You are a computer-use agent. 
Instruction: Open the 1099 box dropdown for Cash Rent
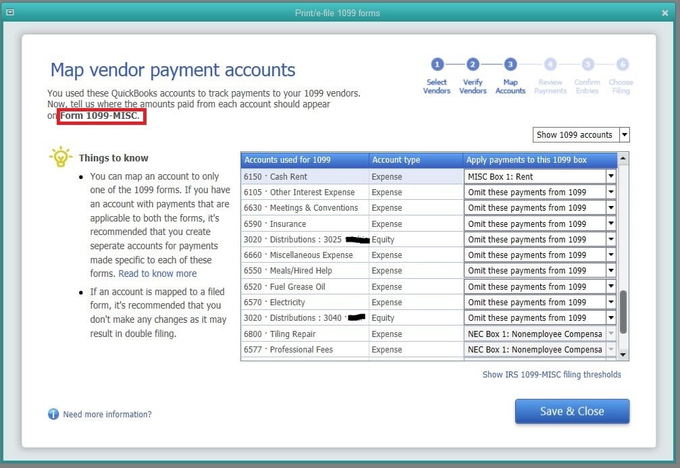click(611, 176)
